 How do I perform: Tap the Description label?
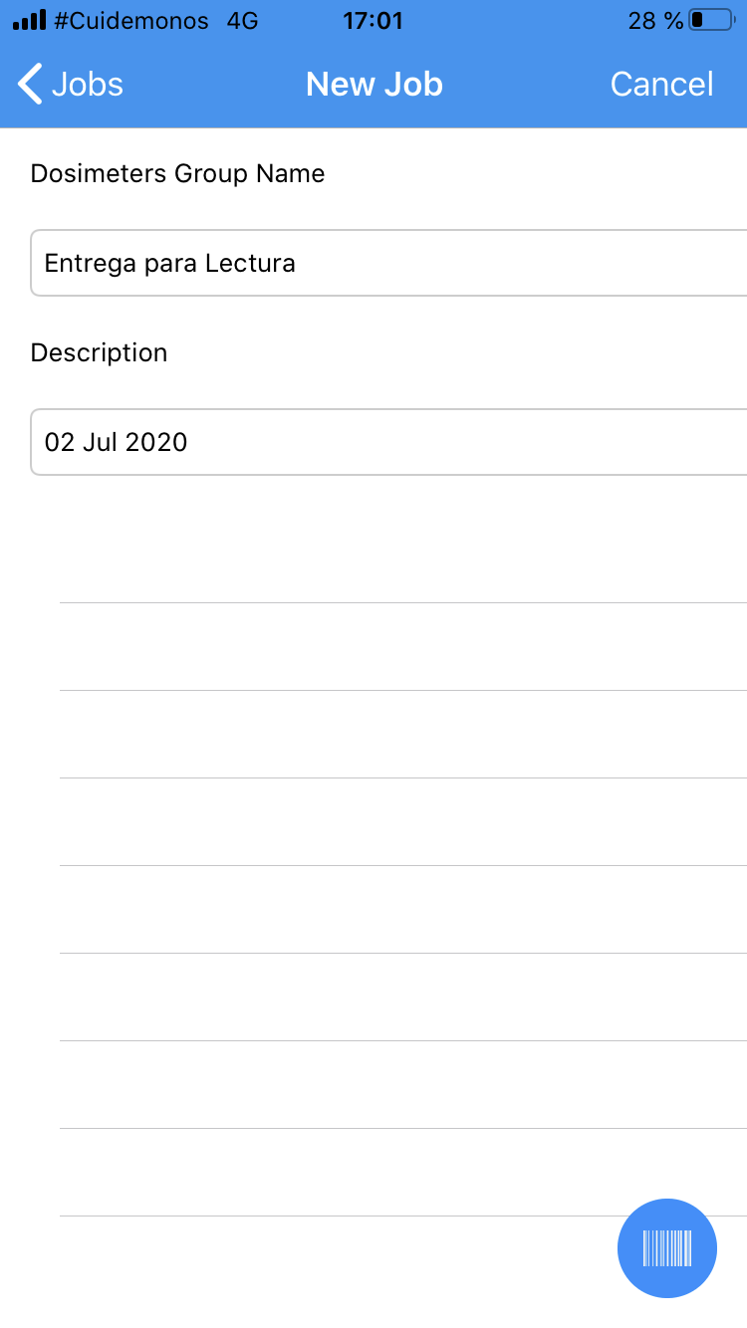99,352
